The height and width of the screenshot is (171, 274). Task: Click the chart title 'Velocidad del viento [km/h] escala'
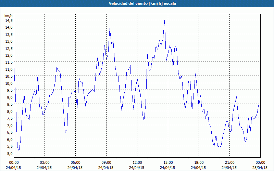[142, 3]
